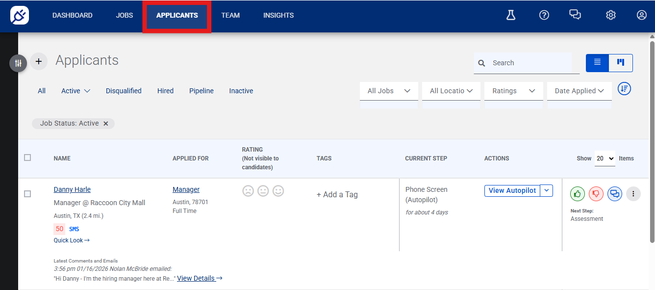Click the filter sliders sidebar icon

pyautogui.click(x=18, y=63)
